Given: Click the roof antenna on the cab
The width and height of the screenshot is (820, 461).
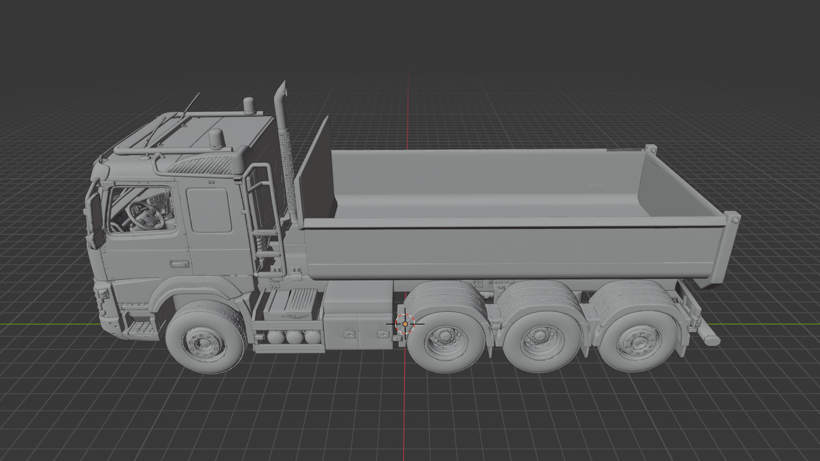Looking at the screenshot, I should (191, 105).
